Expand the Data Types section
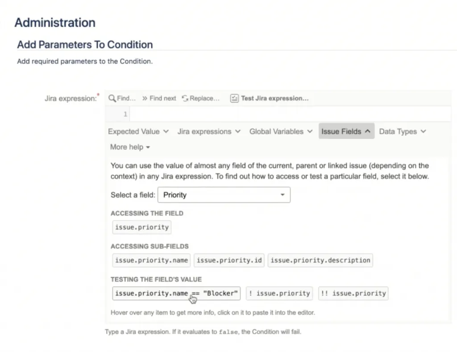The image size is (457, 352). (403, 131)
